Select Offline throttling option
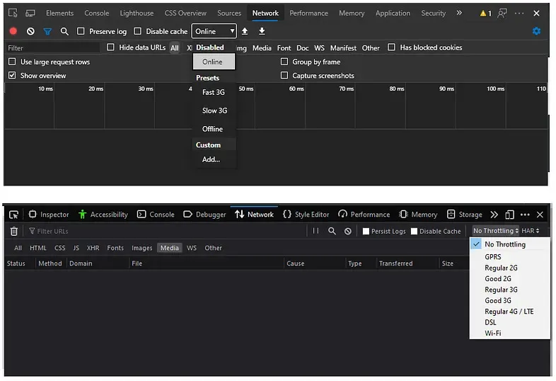Screen dimensions: 556x381 click(x=214, y=130)
